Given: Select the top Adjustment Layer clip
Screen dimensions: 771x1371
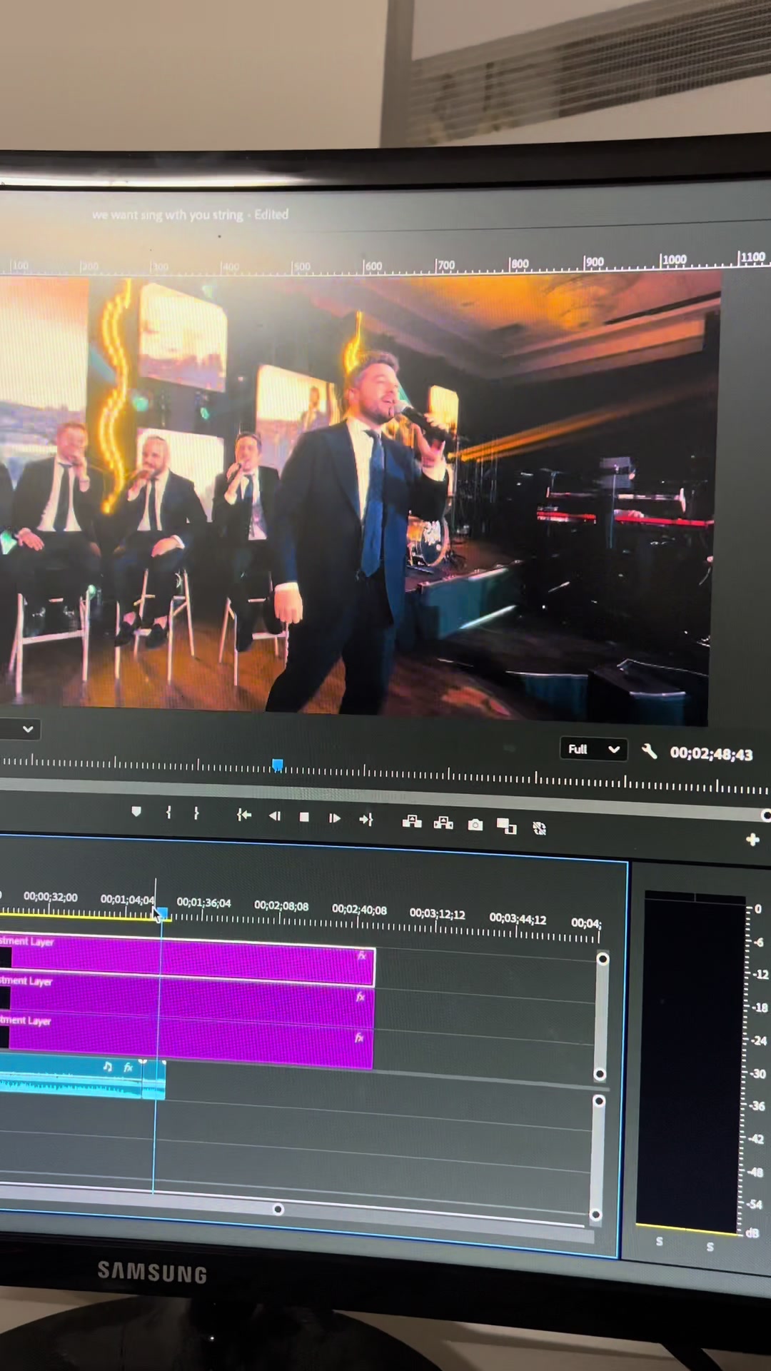Looking at the screenshot, I should pyautogui.click(x=187, y=960).
